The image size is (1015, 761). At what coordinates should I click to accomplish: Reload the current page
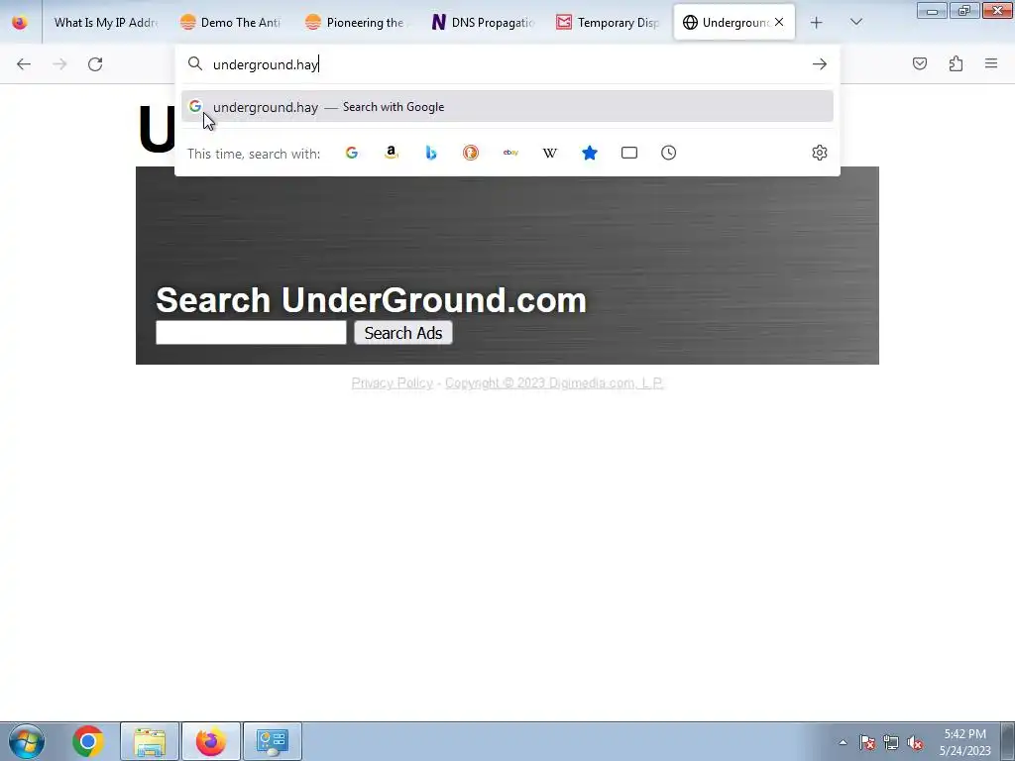[x=95, y=64]
